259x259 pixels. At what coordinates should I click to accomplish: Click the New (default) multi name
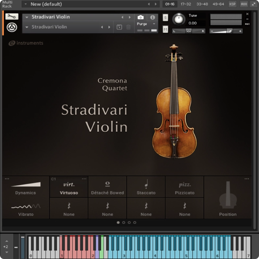click(46, 4)
